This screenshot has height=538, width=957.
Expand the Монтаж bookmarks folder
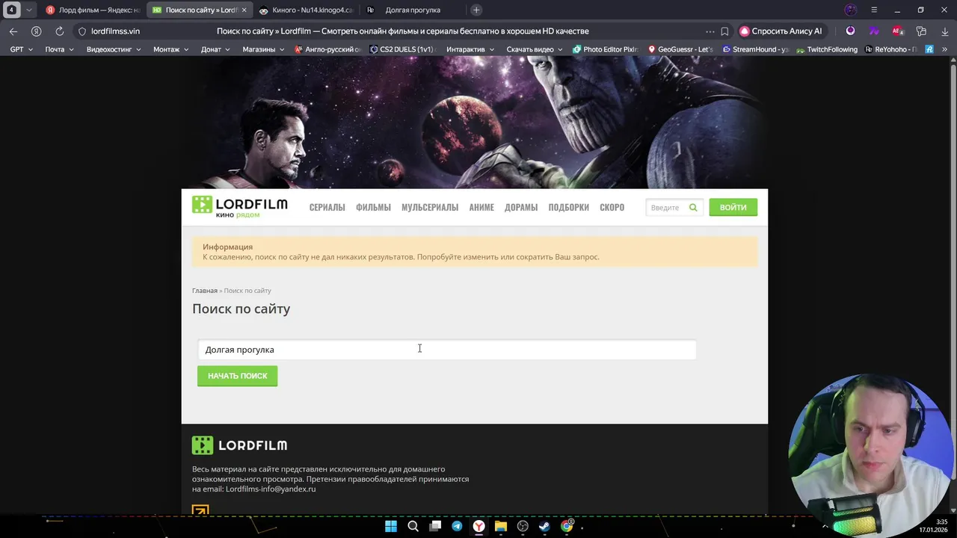tap(171, 49)
